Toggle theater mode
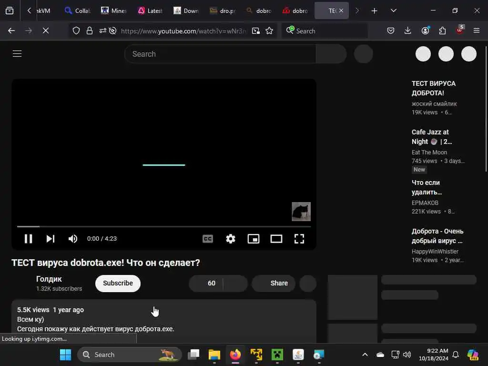Image resolution: width=488 pixels, height=366 pixels. (x=276, y=239)
